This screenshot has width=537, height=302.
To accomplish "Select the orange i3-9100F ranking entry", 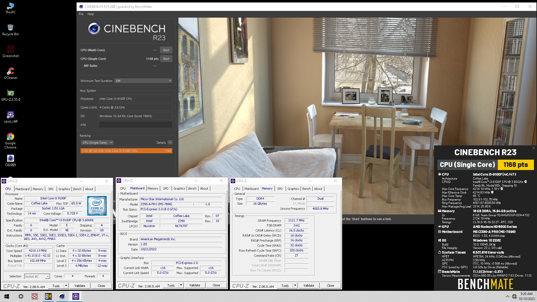I will 126,151.
